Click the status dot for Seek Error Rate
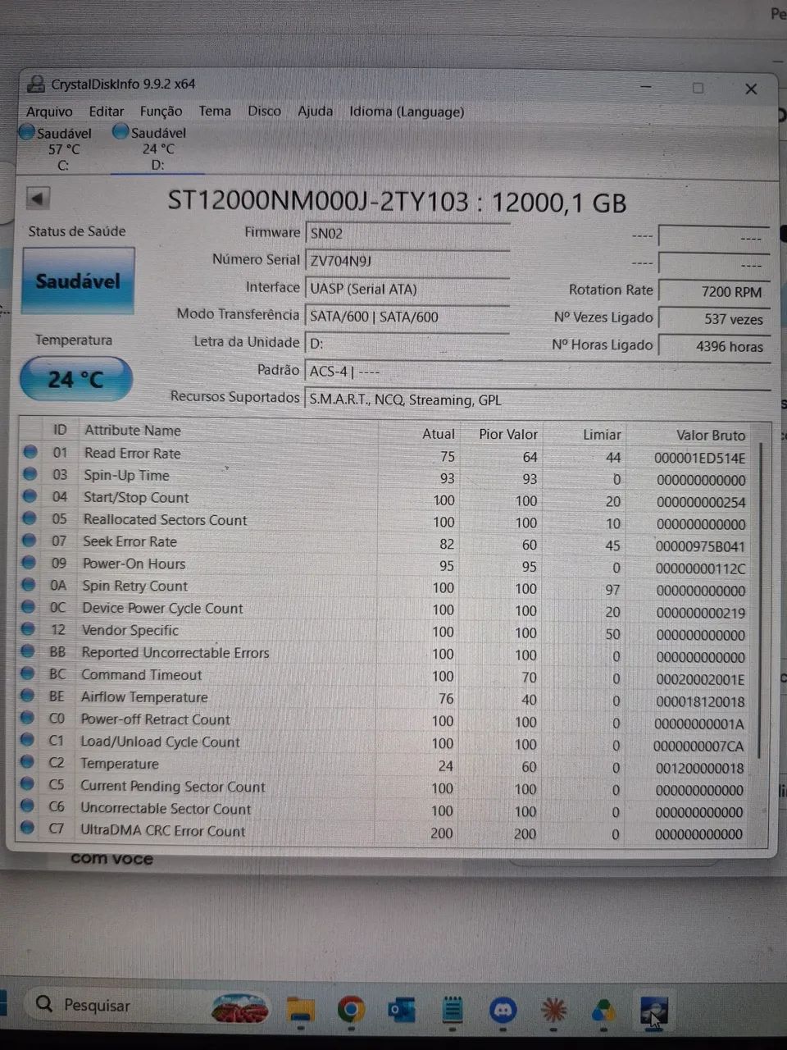787x1050 pixels. [30, 540]
